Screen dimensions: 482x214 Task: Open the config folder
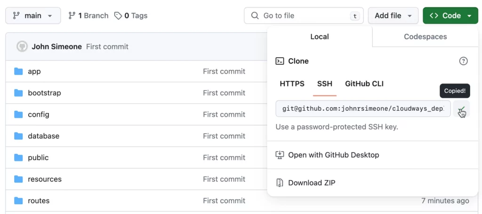pyautogui.click(x=39, y=115)
